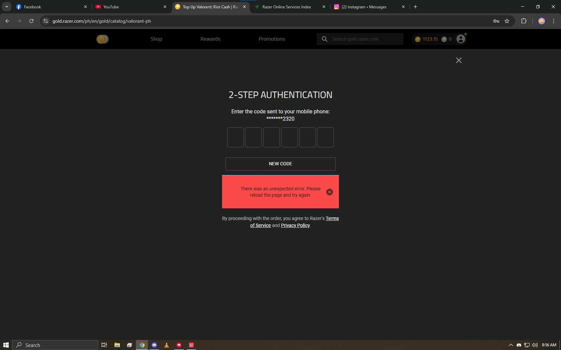Viewport: 561px width, 350px height.
Task: Switch to Chrome on the taskbar
Action: click(x=142, y=345)
